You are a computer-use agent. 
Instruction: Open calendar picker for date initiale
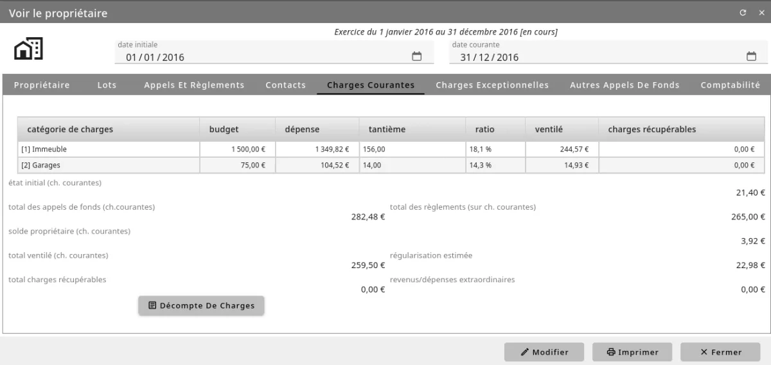tap(416, 56)
